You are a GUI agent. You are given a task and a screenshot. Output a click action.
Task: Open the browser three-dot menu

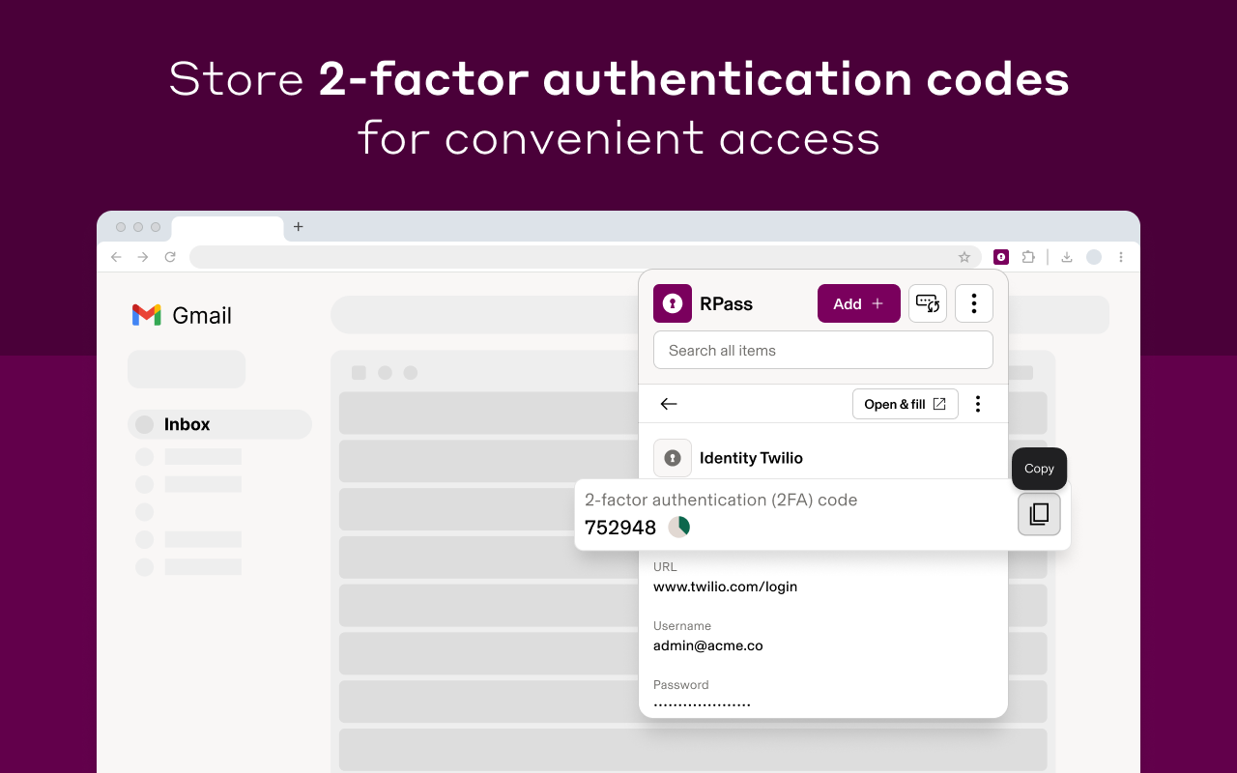(x=1121, y=257)
